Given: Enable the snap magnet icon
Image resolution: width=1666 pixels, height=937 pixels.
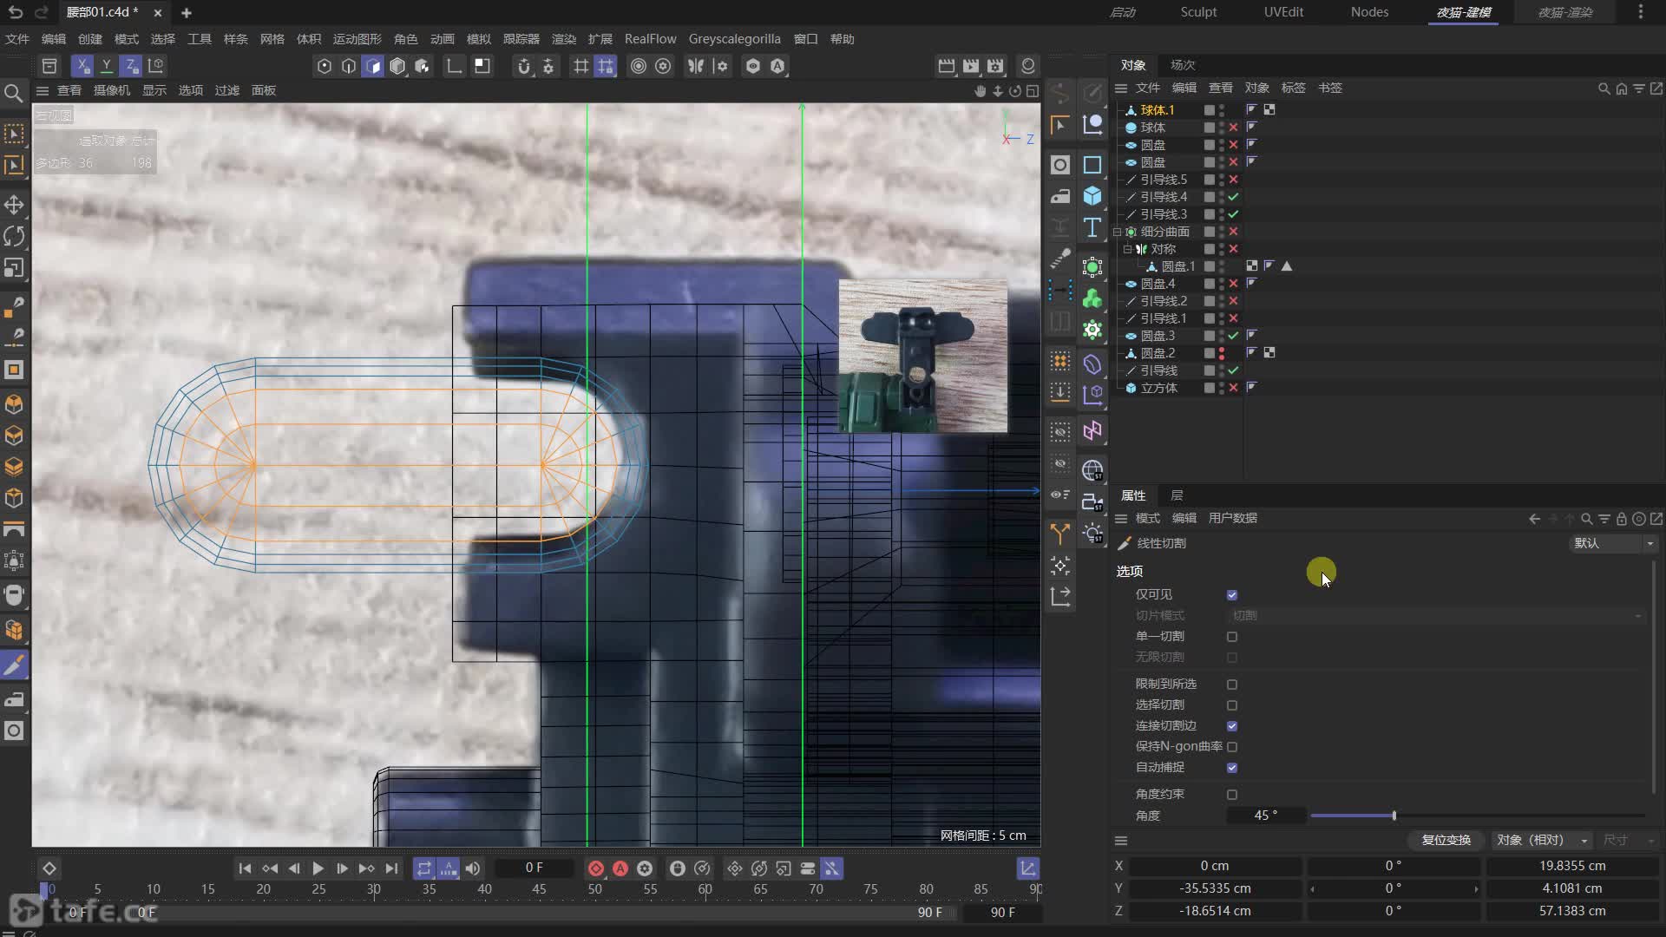Looking at the screenshot, I should tap(523, 66).
